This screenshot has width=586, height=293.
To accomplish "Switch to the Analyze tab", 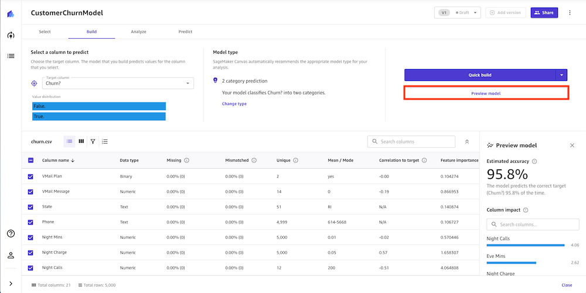I will [x=138, y=32].
